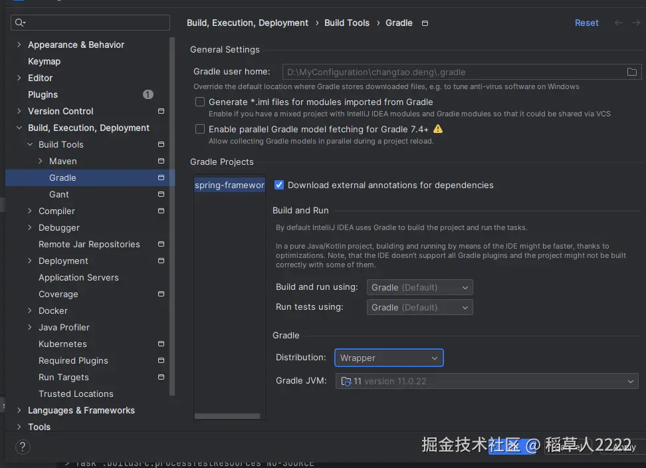Select Run Targets settings entry

point(63,378)
